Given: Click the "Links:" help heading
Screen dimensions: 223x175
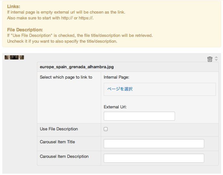Looking at the screenshot, I should [14, 6].
